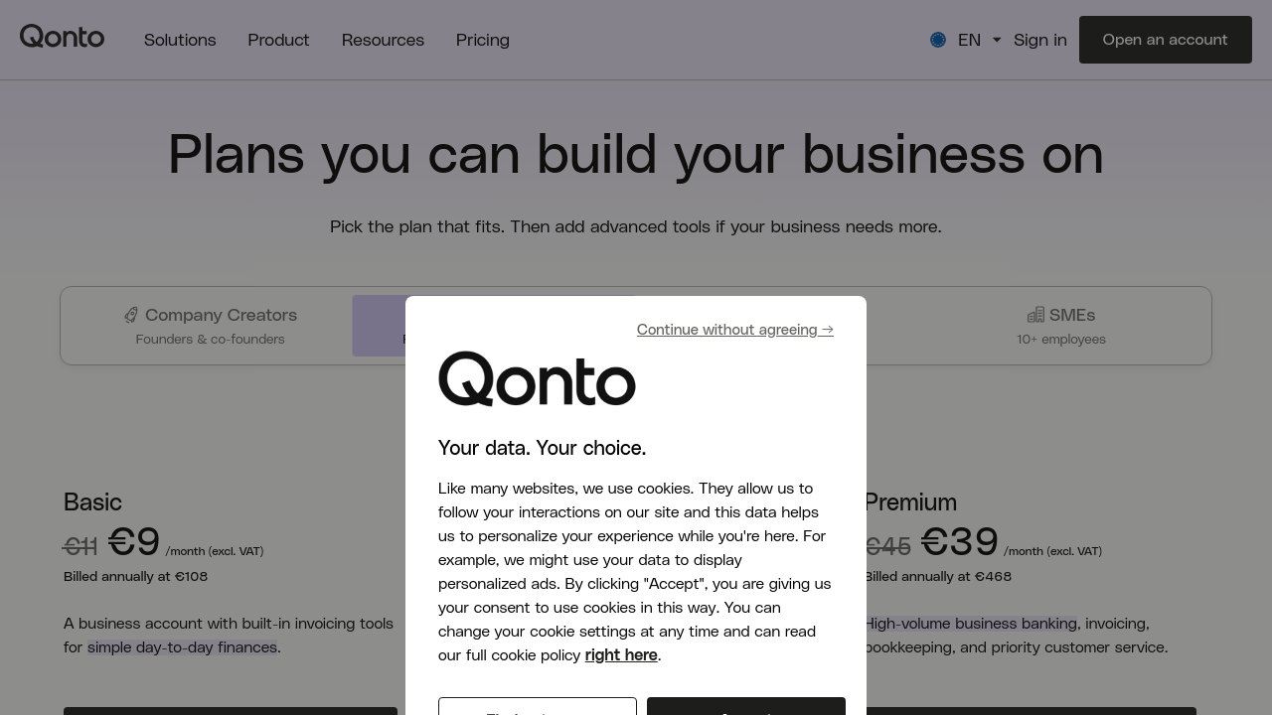The height and width of the screenshot is (715, 1272).
Task: Expand the Resources navigation menu
Action: [383, 40]
